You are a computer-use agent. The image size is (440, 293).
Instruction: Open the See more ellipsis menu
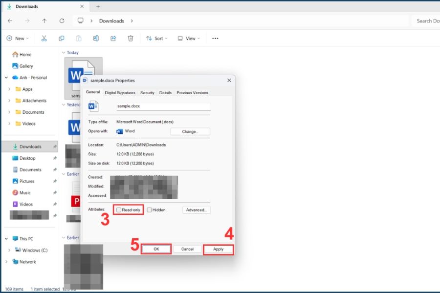[215, 39]
